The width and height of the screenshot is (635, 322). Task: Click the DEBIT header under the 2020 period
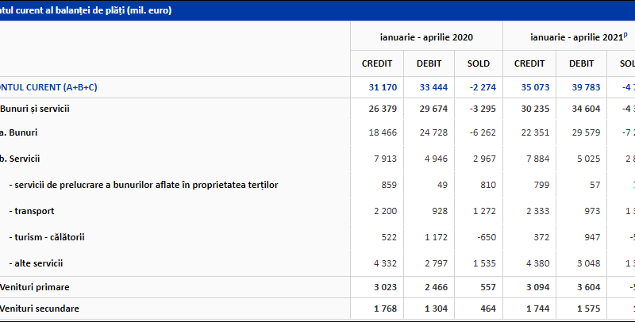429,63
